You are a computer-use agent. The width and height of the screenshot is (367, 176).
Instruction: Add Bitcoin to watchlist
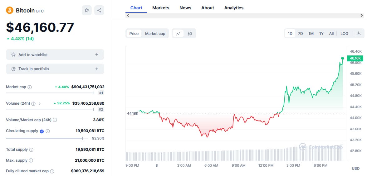55,55
